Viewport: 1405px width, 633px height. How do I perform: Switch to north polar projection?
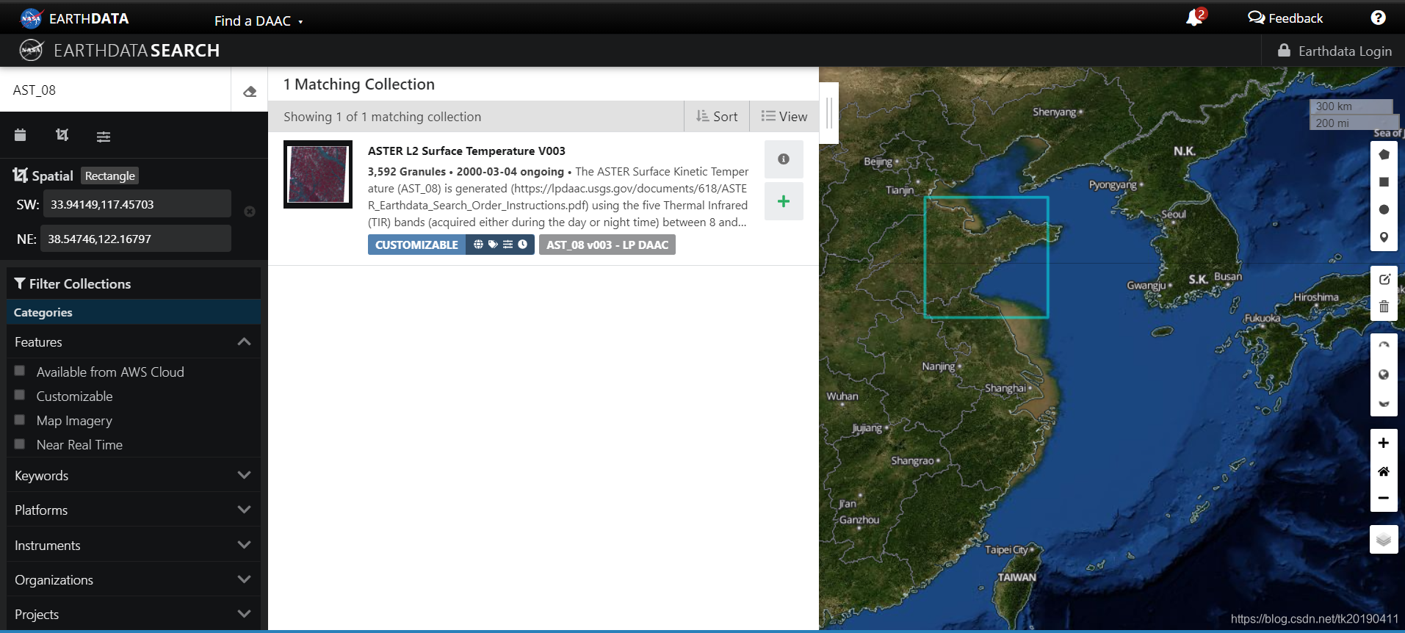pyautogui.click(x=1384, y=347)
